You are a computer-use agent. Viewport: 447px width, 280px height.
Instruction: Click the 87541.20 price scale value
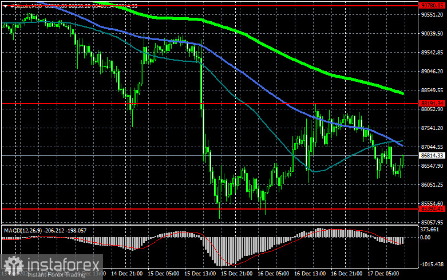click(x=432, y=128)
